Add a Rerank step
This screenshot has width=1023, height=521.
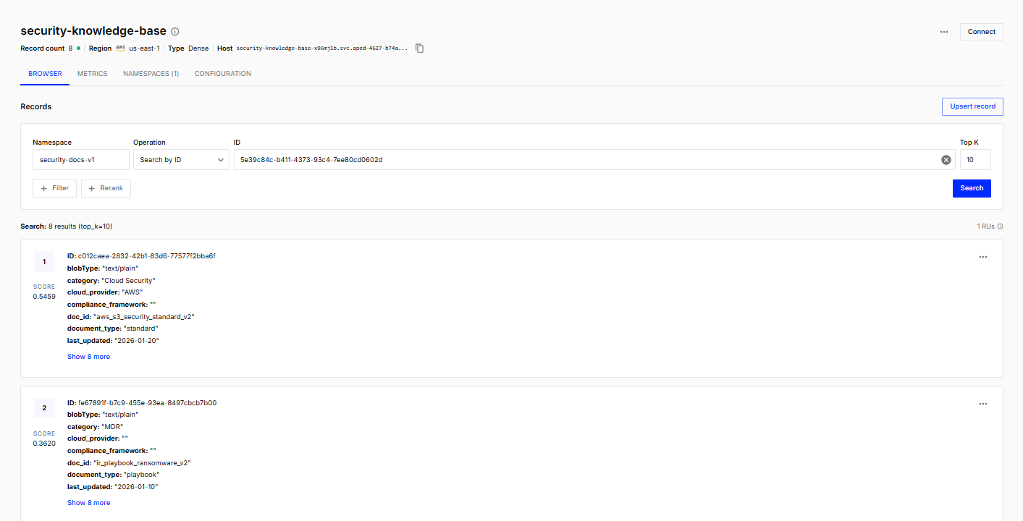click(106, 188)
